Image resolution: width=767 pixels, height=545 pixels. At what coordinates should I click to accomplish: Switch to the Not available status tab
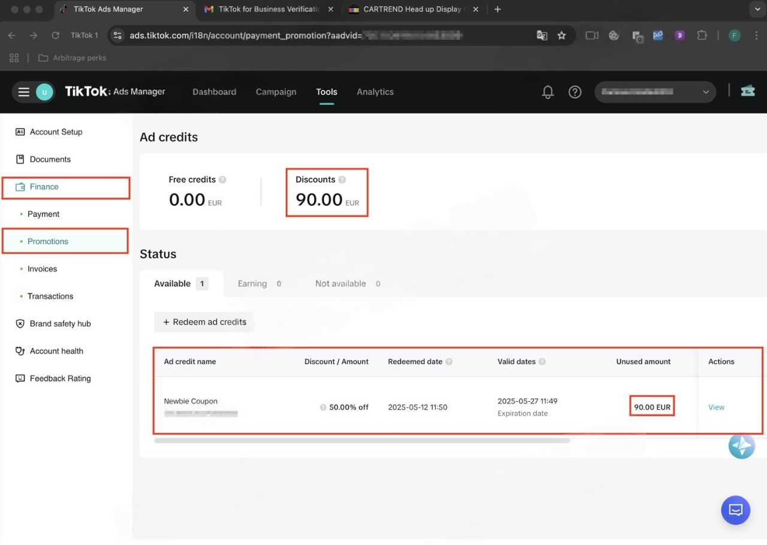(x=348, y=284)
